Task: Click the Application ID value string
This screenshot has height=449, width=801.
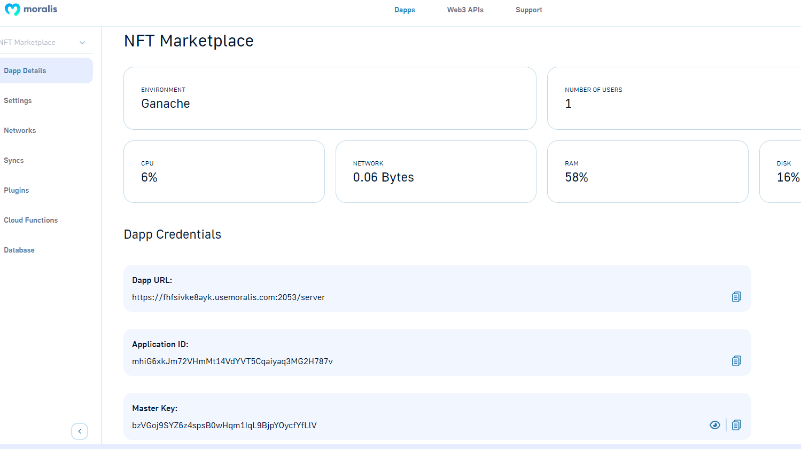Action: [x=232, y=361]
